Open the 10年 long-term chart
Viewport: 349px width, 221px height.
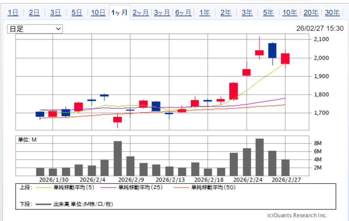point(290,13)
